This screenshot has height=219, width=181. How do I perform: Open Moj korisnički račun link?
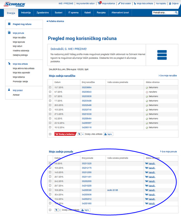(85, 3)
